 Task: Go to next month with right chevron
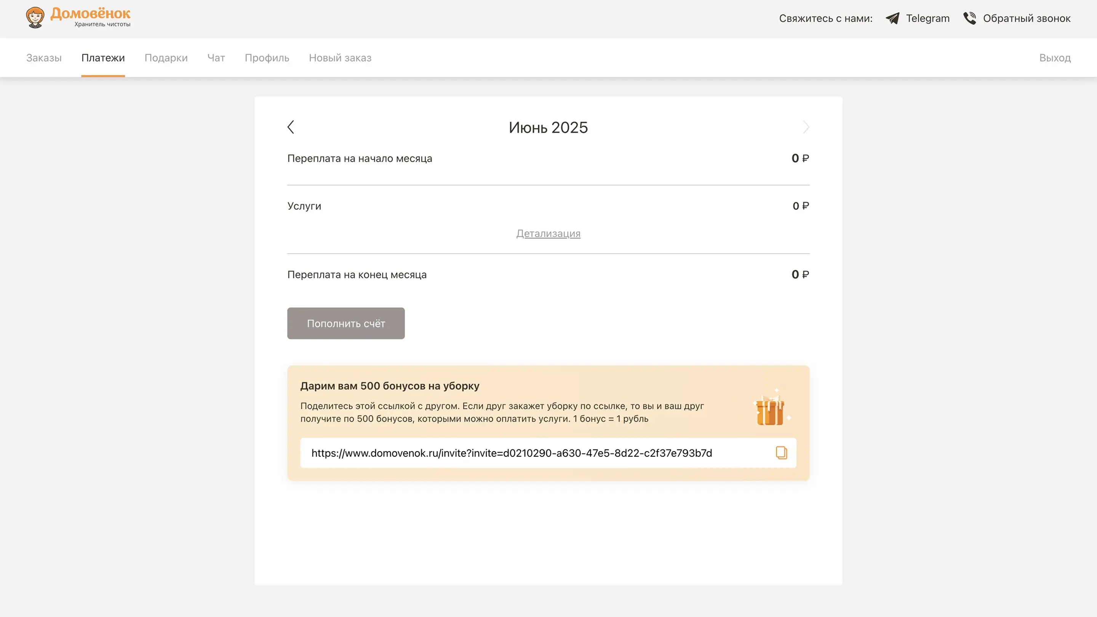[x=806, y=127]
